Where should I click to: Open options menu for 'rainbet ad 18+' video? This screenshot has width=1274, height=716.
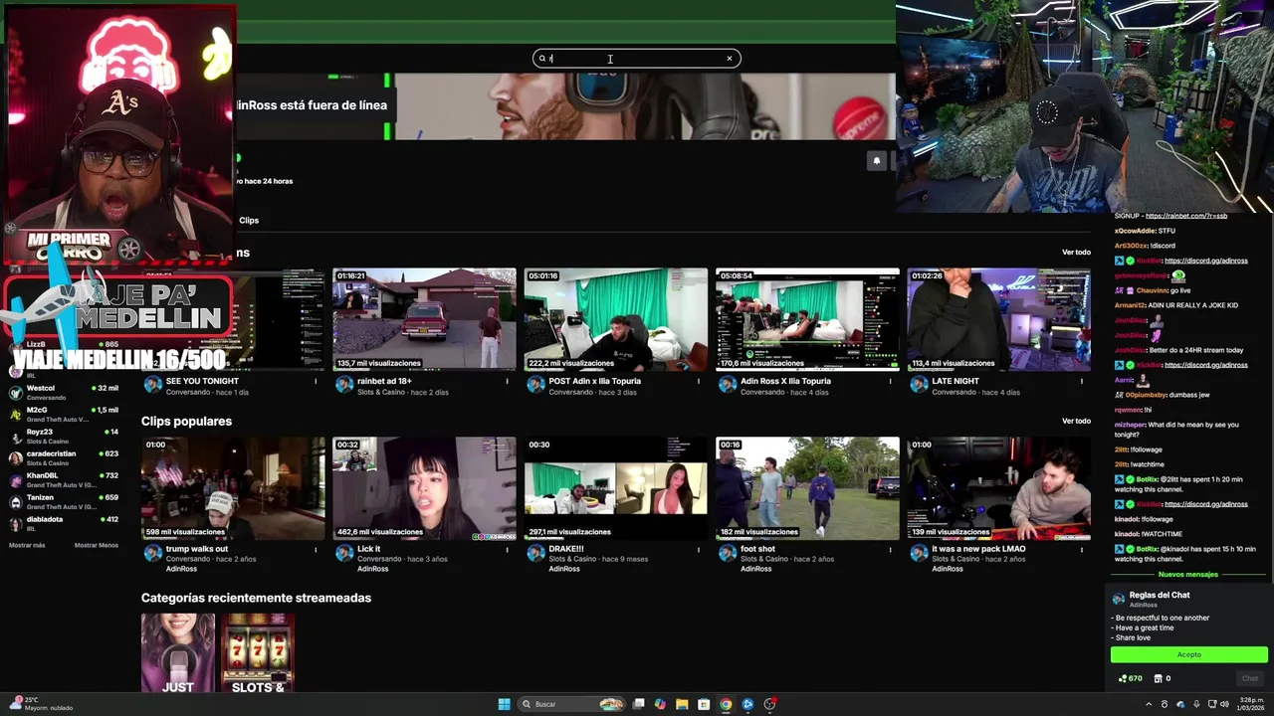(507, 381)
